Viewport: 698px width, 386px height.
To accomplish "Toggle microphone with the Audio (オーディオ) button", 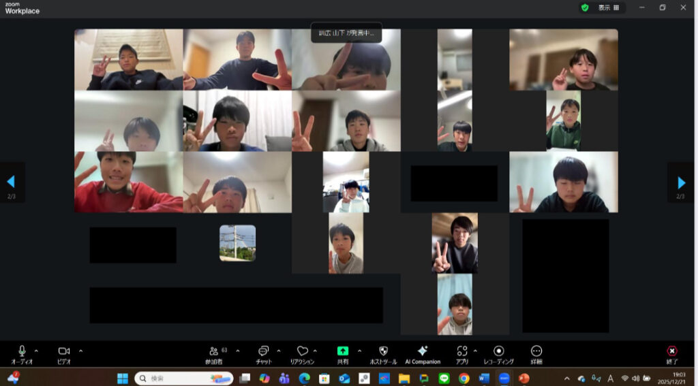I will [x=22, y=351].
